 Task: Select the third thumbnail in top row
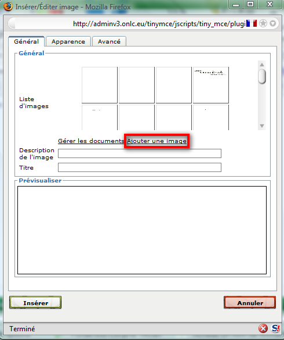click(174, 85)
